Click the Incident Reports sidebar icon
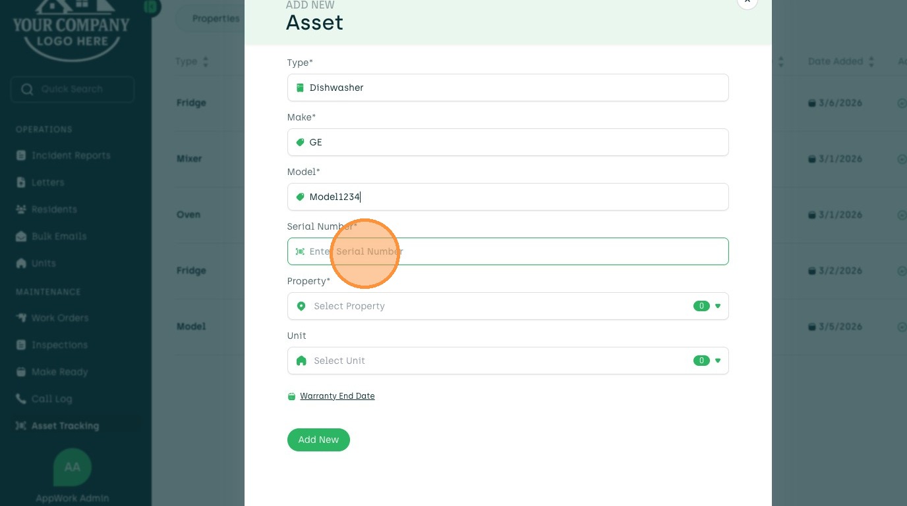The image size is (907, 506). tap(21, 156)
